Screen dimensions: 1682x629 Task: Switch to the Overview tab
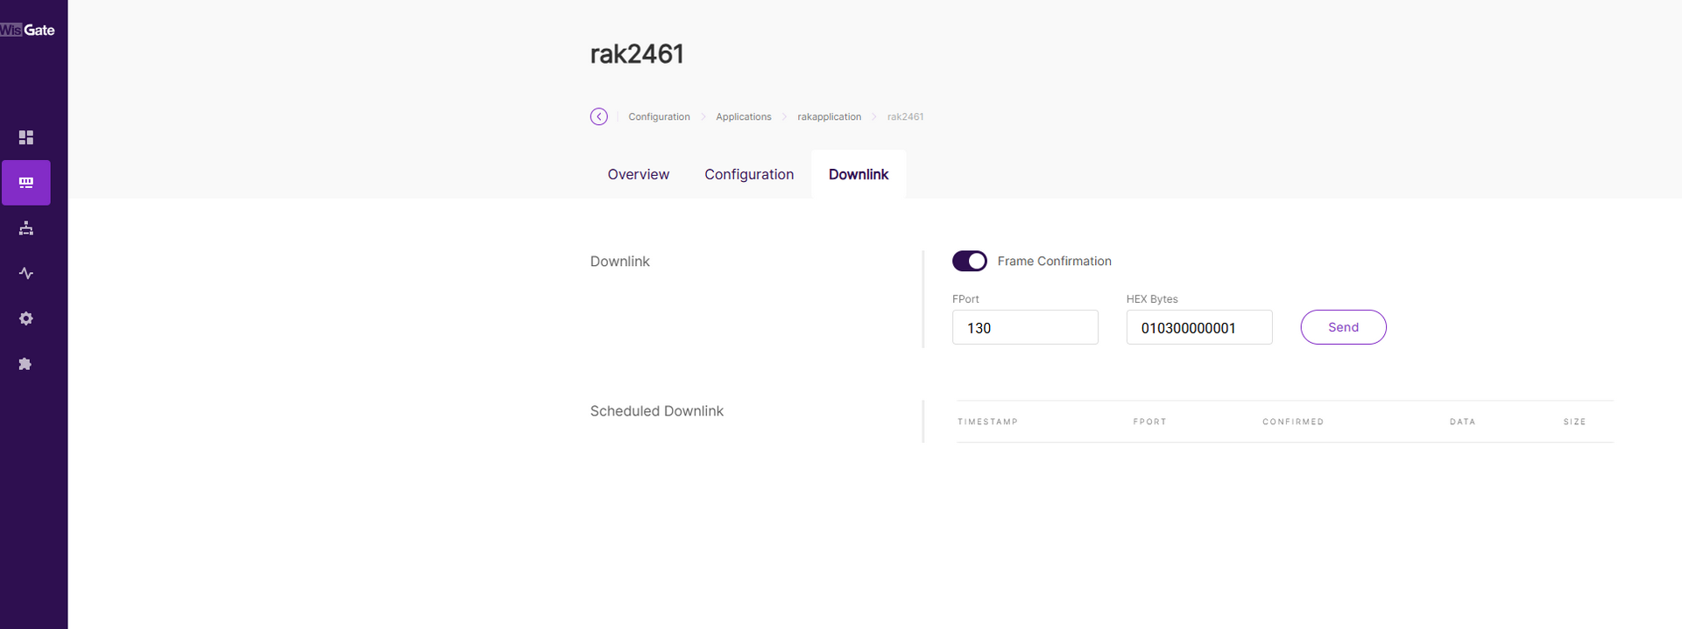638,174
